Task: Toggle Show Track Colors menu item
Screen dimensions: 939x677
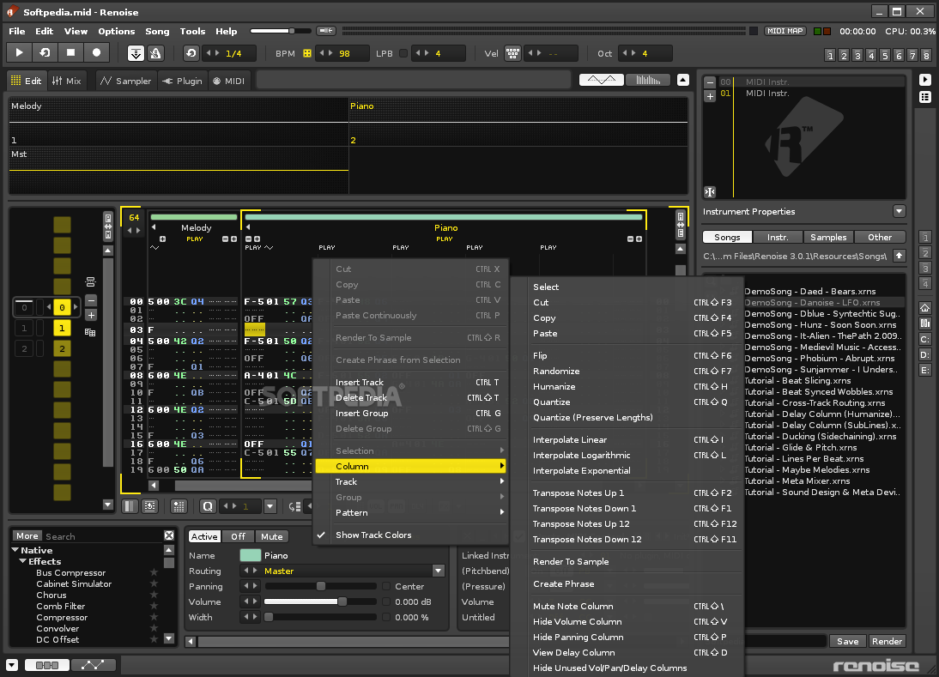Action: point(411,535)
